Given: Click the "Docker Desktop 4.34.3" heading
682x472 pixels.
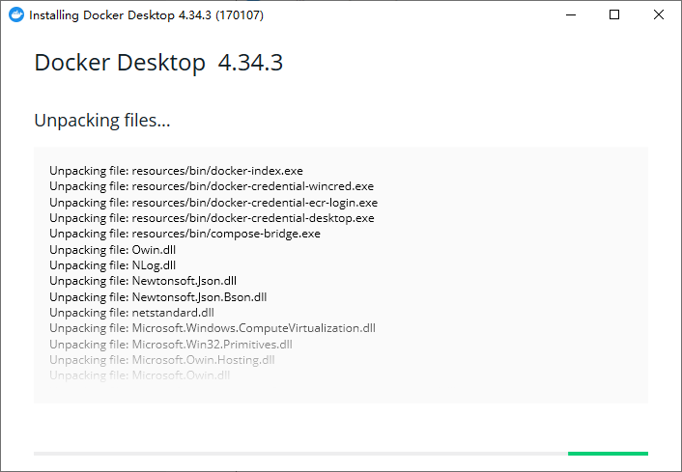Looking at the screenshot, I should pos(158,63).
